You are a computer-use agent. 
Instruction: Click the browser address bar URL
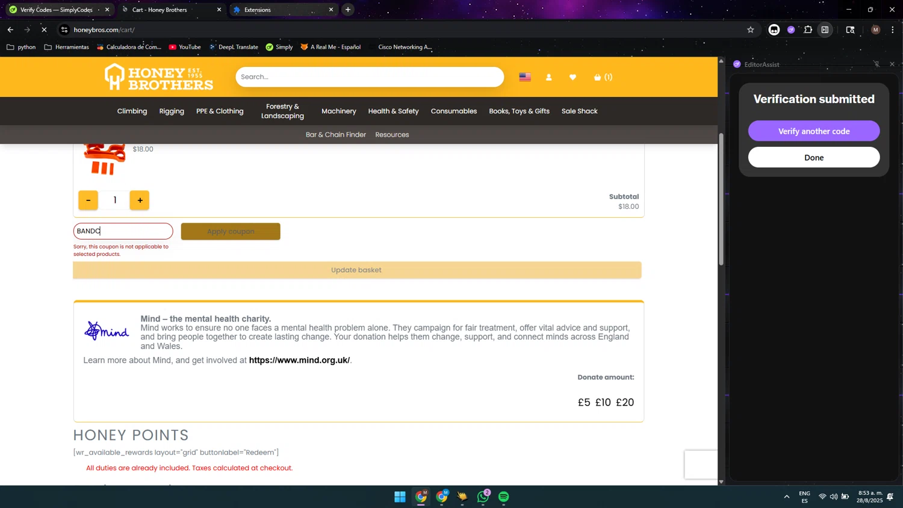tap(104, 29)
